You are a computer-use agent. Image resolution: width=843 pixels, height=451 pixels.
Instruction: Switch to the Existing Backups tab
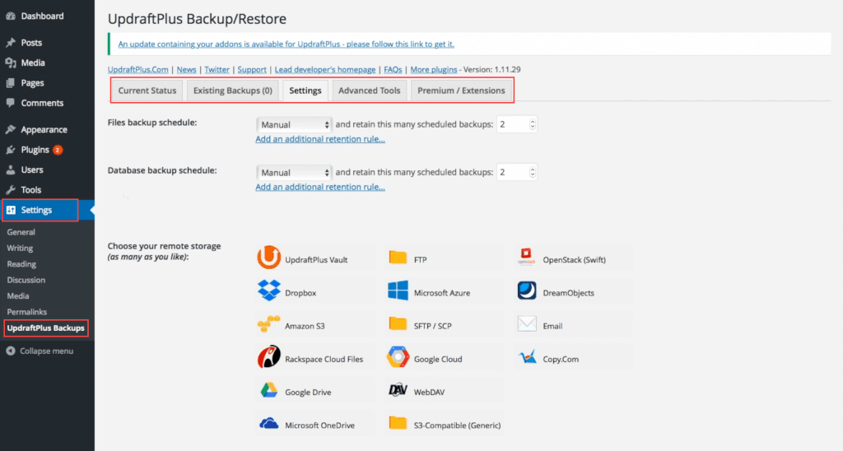232,91
